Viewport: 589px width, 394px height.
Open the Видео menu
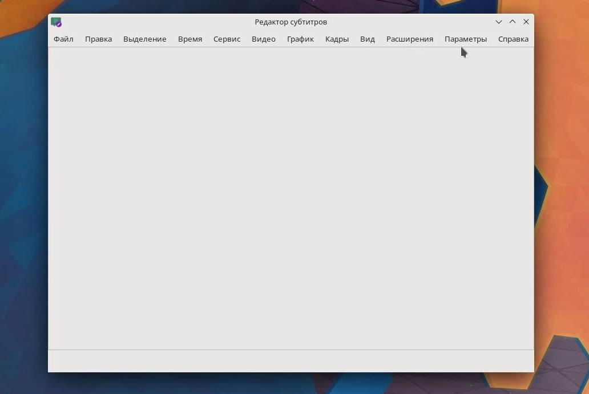[x=264, y=39]
